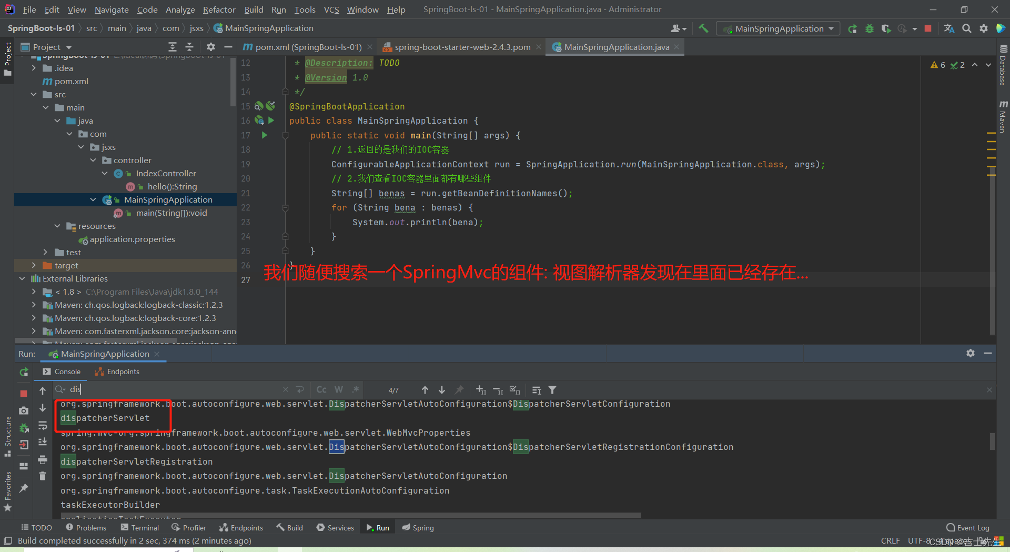Hide the Project tool window
The width and height of the screenshot is (1010, 552).
pyautogui.click(x=228, y=47)
